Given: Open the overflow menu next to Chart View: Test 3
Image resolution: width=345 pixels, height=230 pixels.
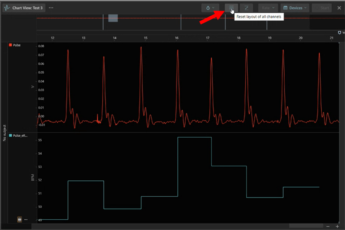Looking at the screenshot, I should [x=51, y=8].
